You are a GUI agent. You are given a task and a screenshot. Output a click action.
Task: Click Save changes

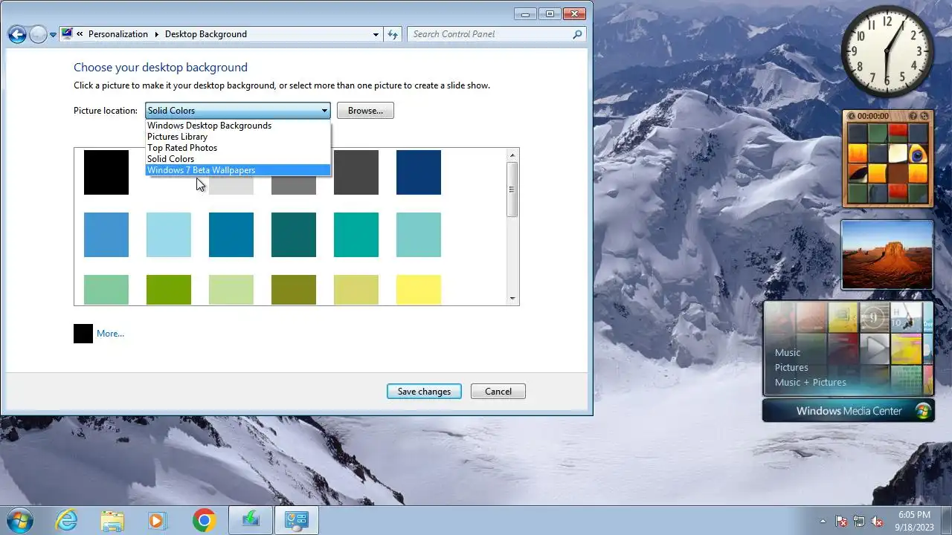(x=424, y=392)
